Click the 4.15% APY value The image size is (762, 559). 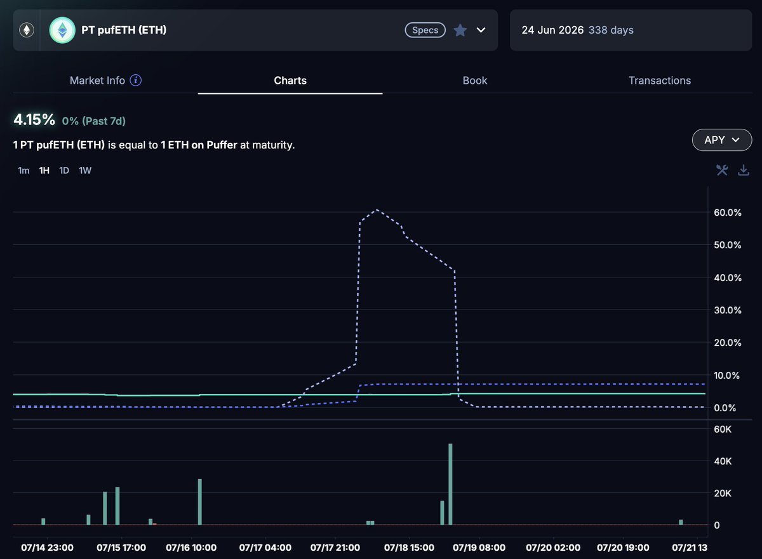[x=34, y=119]
